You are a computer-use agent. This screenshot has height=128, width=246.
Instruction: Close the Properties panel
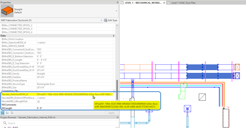[x=117, y=3]
